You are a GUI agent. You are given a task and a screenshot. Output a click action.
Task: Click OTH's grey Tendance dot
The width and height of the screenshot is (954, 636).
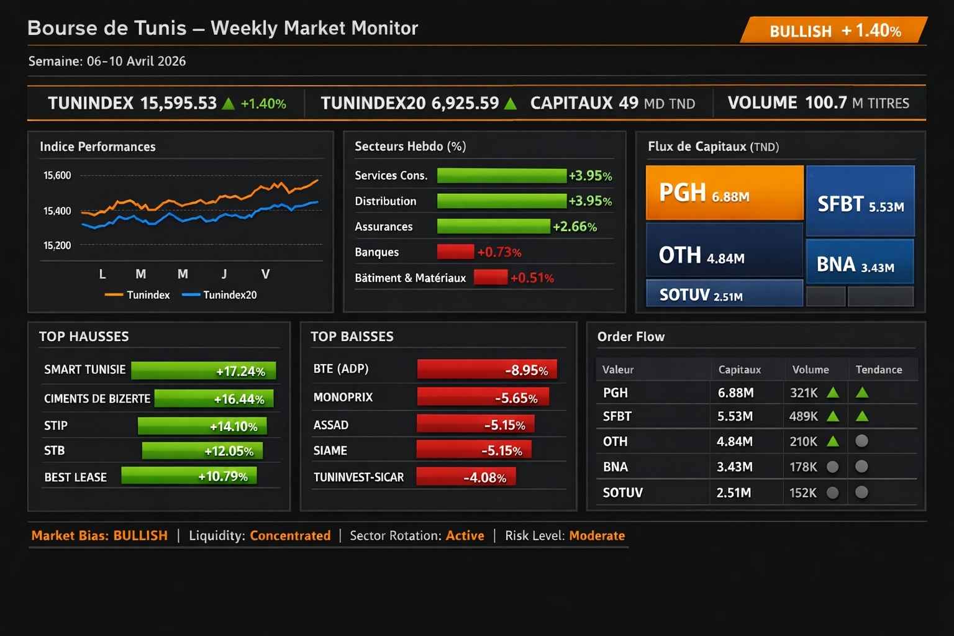click(x=861, y=441)
